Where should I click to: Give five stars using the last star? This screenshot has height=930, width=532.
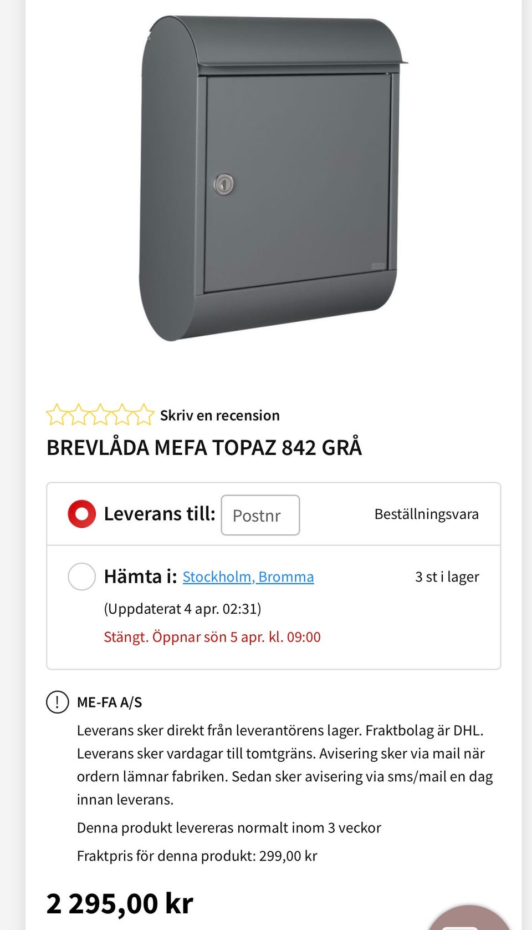pos(144,415)
